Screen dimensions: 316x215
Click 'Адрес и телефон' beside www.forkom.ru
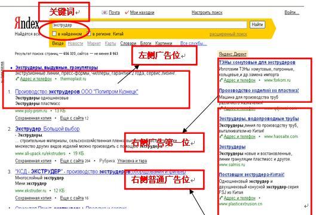[240, 80]
